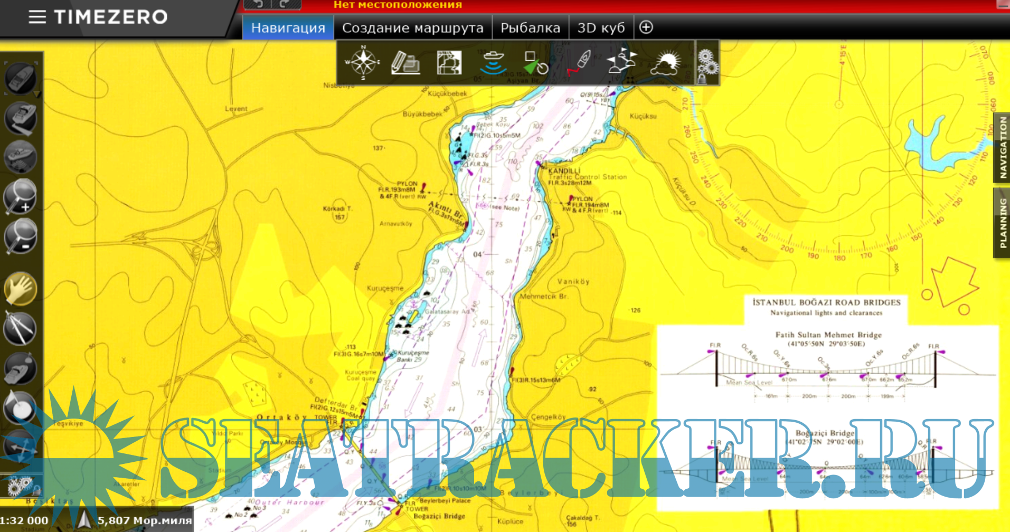Add a new workspace with plus button

[x=646, y=27]
